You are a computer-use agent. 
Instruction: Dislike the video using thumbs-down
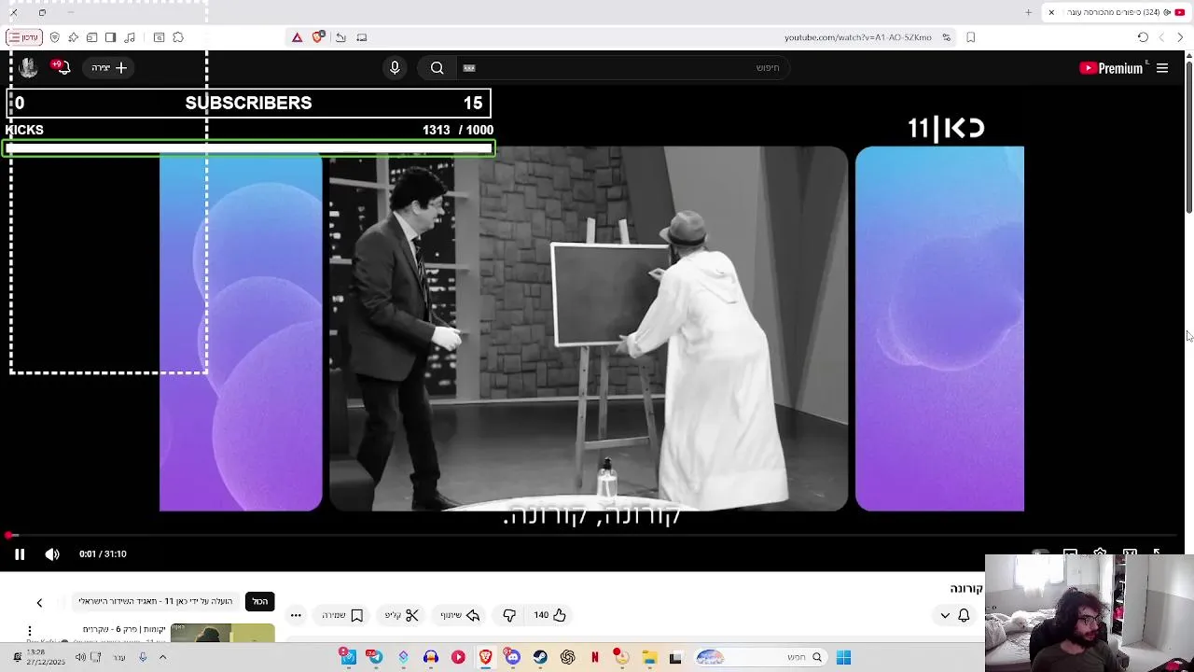tap(509, 615)
